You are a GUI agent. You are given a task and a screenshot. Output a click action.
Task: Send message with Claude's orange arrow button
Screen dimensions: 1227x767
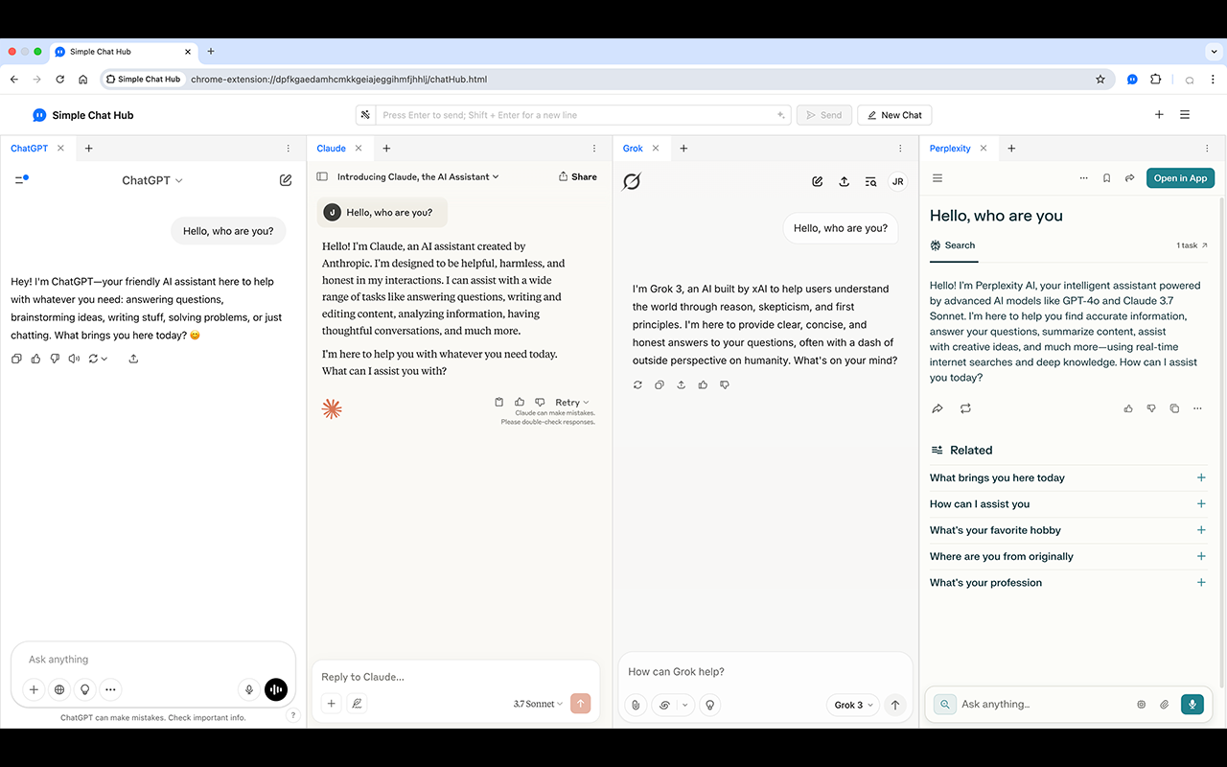click(x=580, y=704)
